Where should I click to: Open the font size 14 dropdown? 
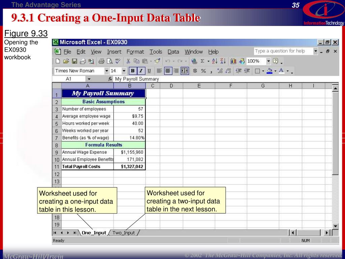coord(124,71)
